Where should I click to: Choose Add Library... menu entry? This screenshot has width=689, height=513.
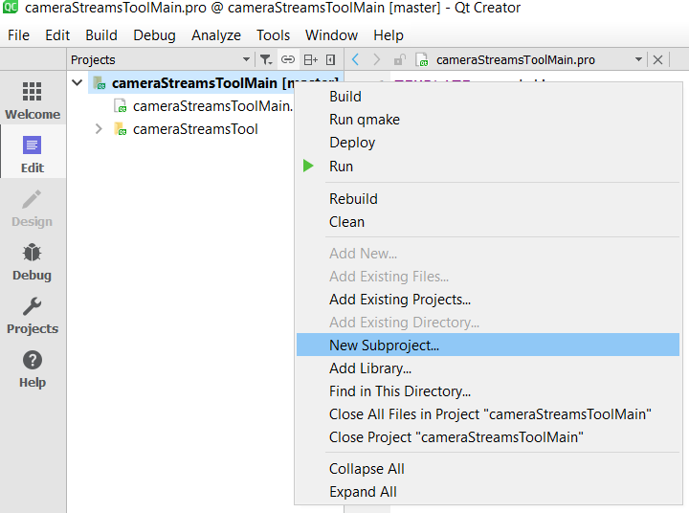click(488, 368)
